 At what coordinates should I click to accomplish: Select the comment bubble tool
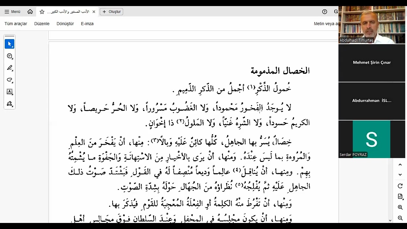[10, 56]
